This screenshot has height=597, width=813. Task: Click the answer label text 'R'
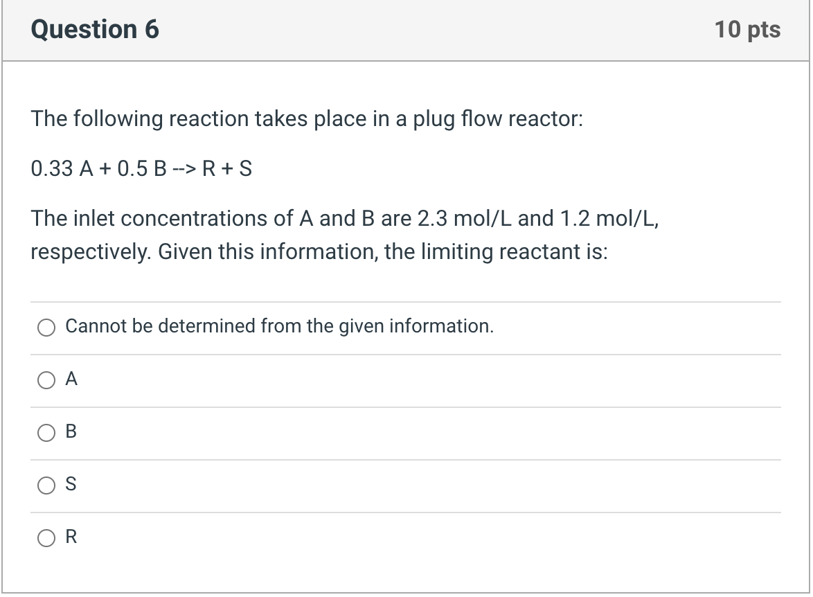[x=70, y=537]
